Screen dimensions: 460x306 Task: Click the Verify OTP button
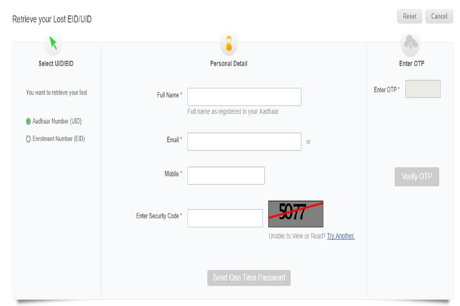point(417,177)
